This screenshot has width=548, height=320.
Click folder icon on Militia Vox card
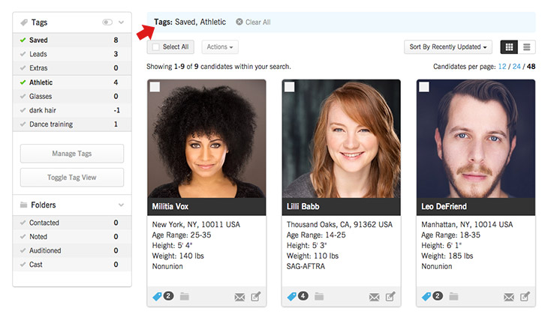click(185, 297)
